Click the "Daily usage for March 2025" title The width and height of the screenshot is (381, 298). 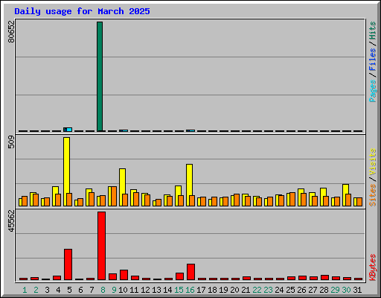coord(82,11)
